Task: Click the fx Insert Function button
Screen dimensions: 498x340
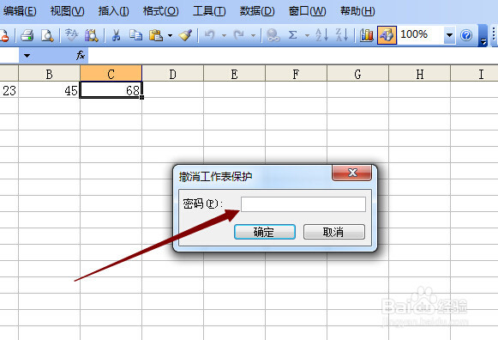Action: tap(81, 56)
